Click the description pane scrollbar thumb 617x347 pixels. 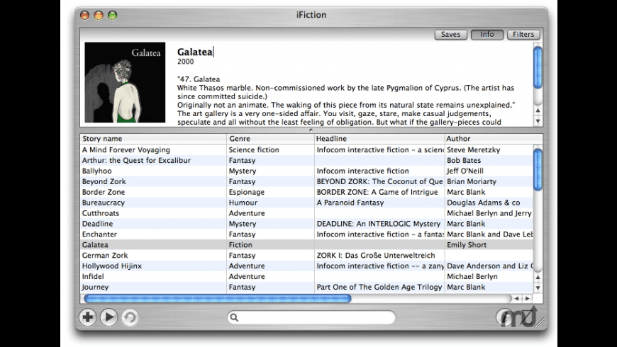pyautogui.click(x=538, y=67)
